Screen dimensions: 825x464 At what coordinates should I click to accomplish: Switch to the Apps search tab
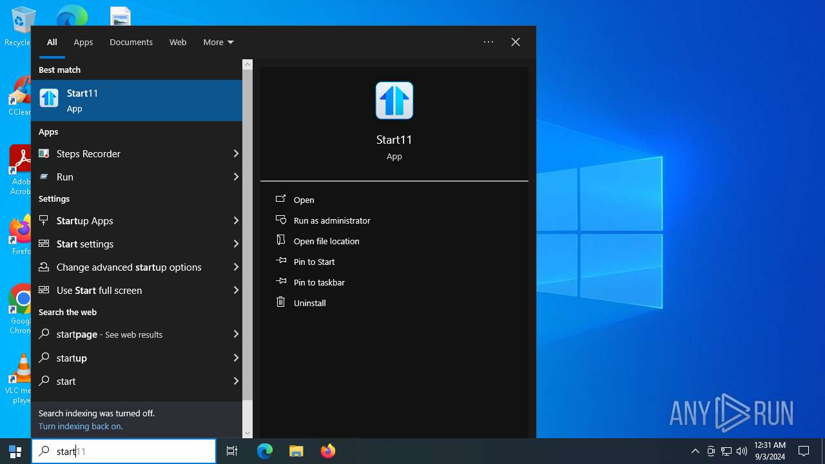pos(83,42)
